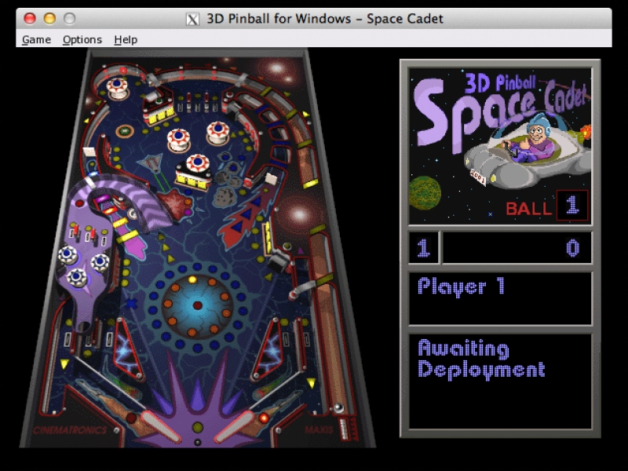
Task: Open the Options menu
Action: click(x=82, y=39)
